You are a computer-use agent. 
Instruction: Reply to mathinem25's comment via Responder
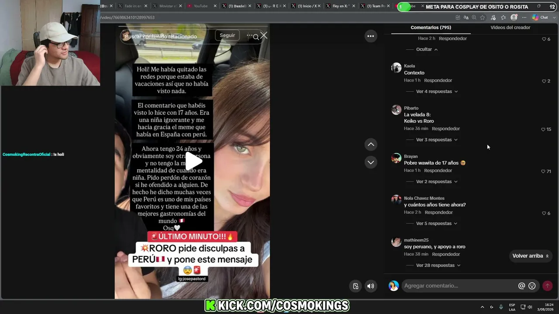pos(446,255)
